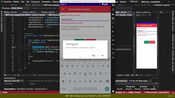
Task: Open the Archivo menu
Action: pos(8,2)
